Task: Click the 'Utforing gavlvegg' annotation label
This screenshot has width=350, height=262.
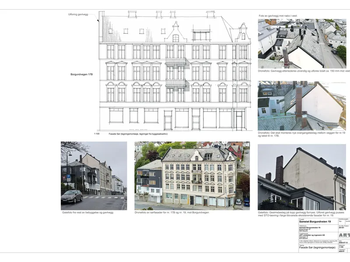Action: coord(78,14)
